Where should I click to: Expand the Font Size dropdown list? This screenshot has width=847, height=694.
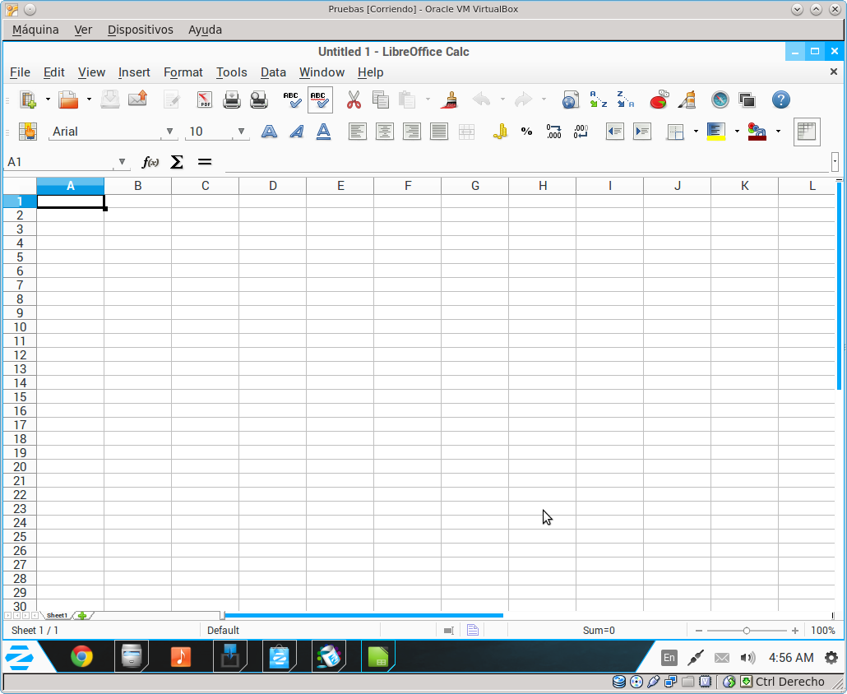pos(241,132)
